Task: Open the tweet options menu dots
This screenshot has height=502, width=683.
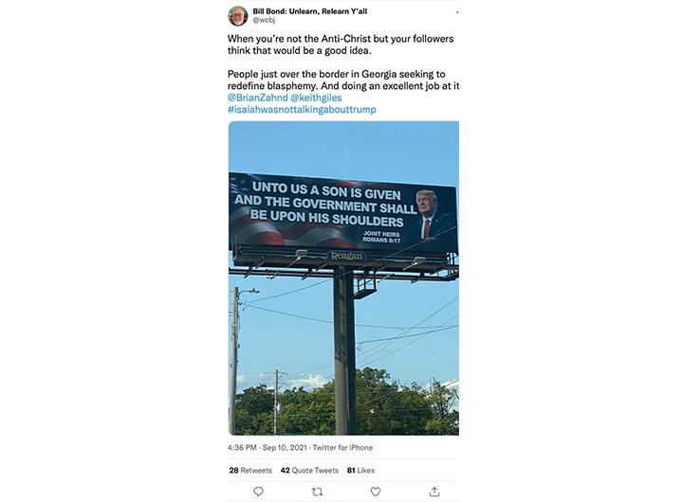Action: [457, 12]
